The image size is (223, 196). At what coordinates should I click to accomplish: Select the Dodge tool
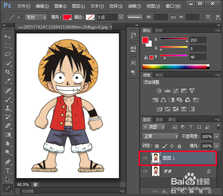8,152
